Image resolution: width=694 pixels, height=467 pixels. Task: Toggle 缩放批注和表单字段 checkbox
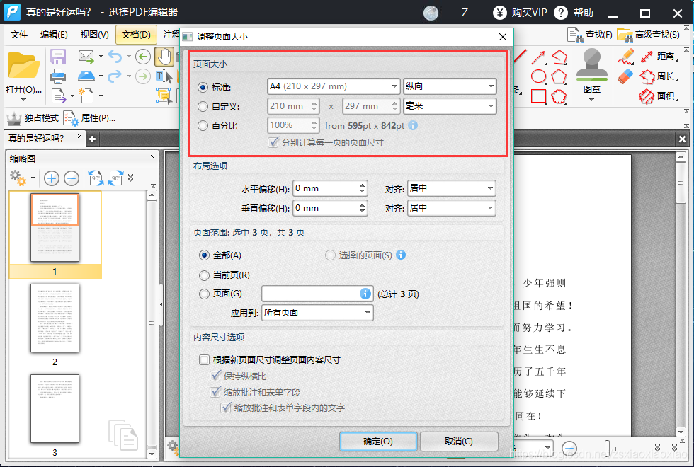pos(215,392)
